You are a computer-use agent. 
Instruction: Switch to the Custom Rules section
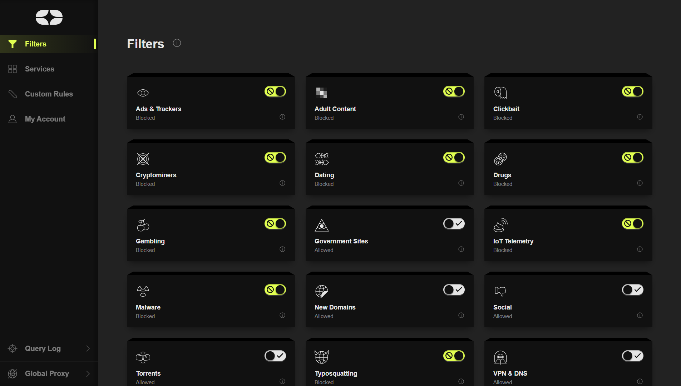tap(48, 94)
